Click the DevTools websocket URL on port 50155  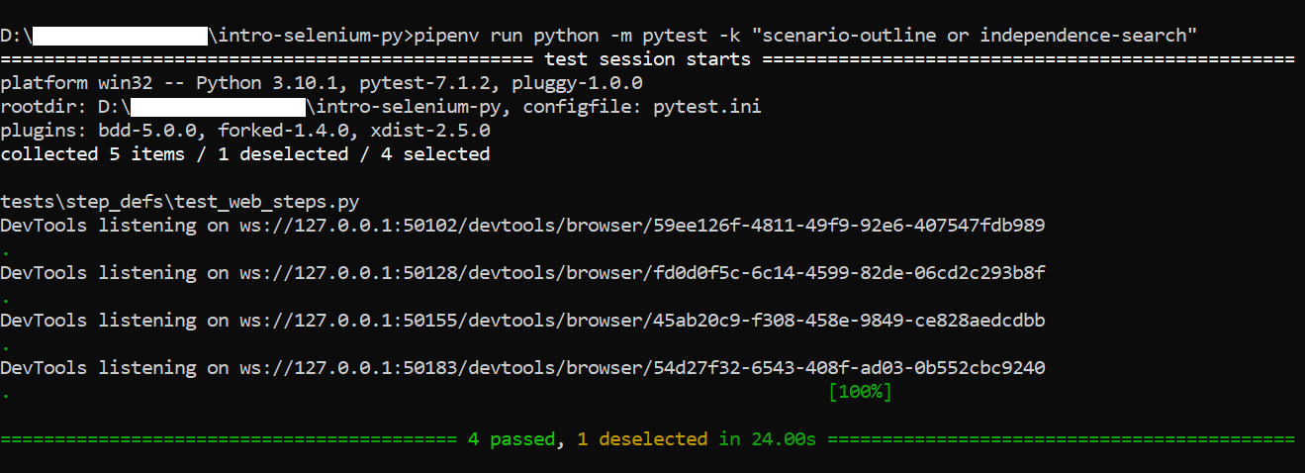(x=642, y=321)
